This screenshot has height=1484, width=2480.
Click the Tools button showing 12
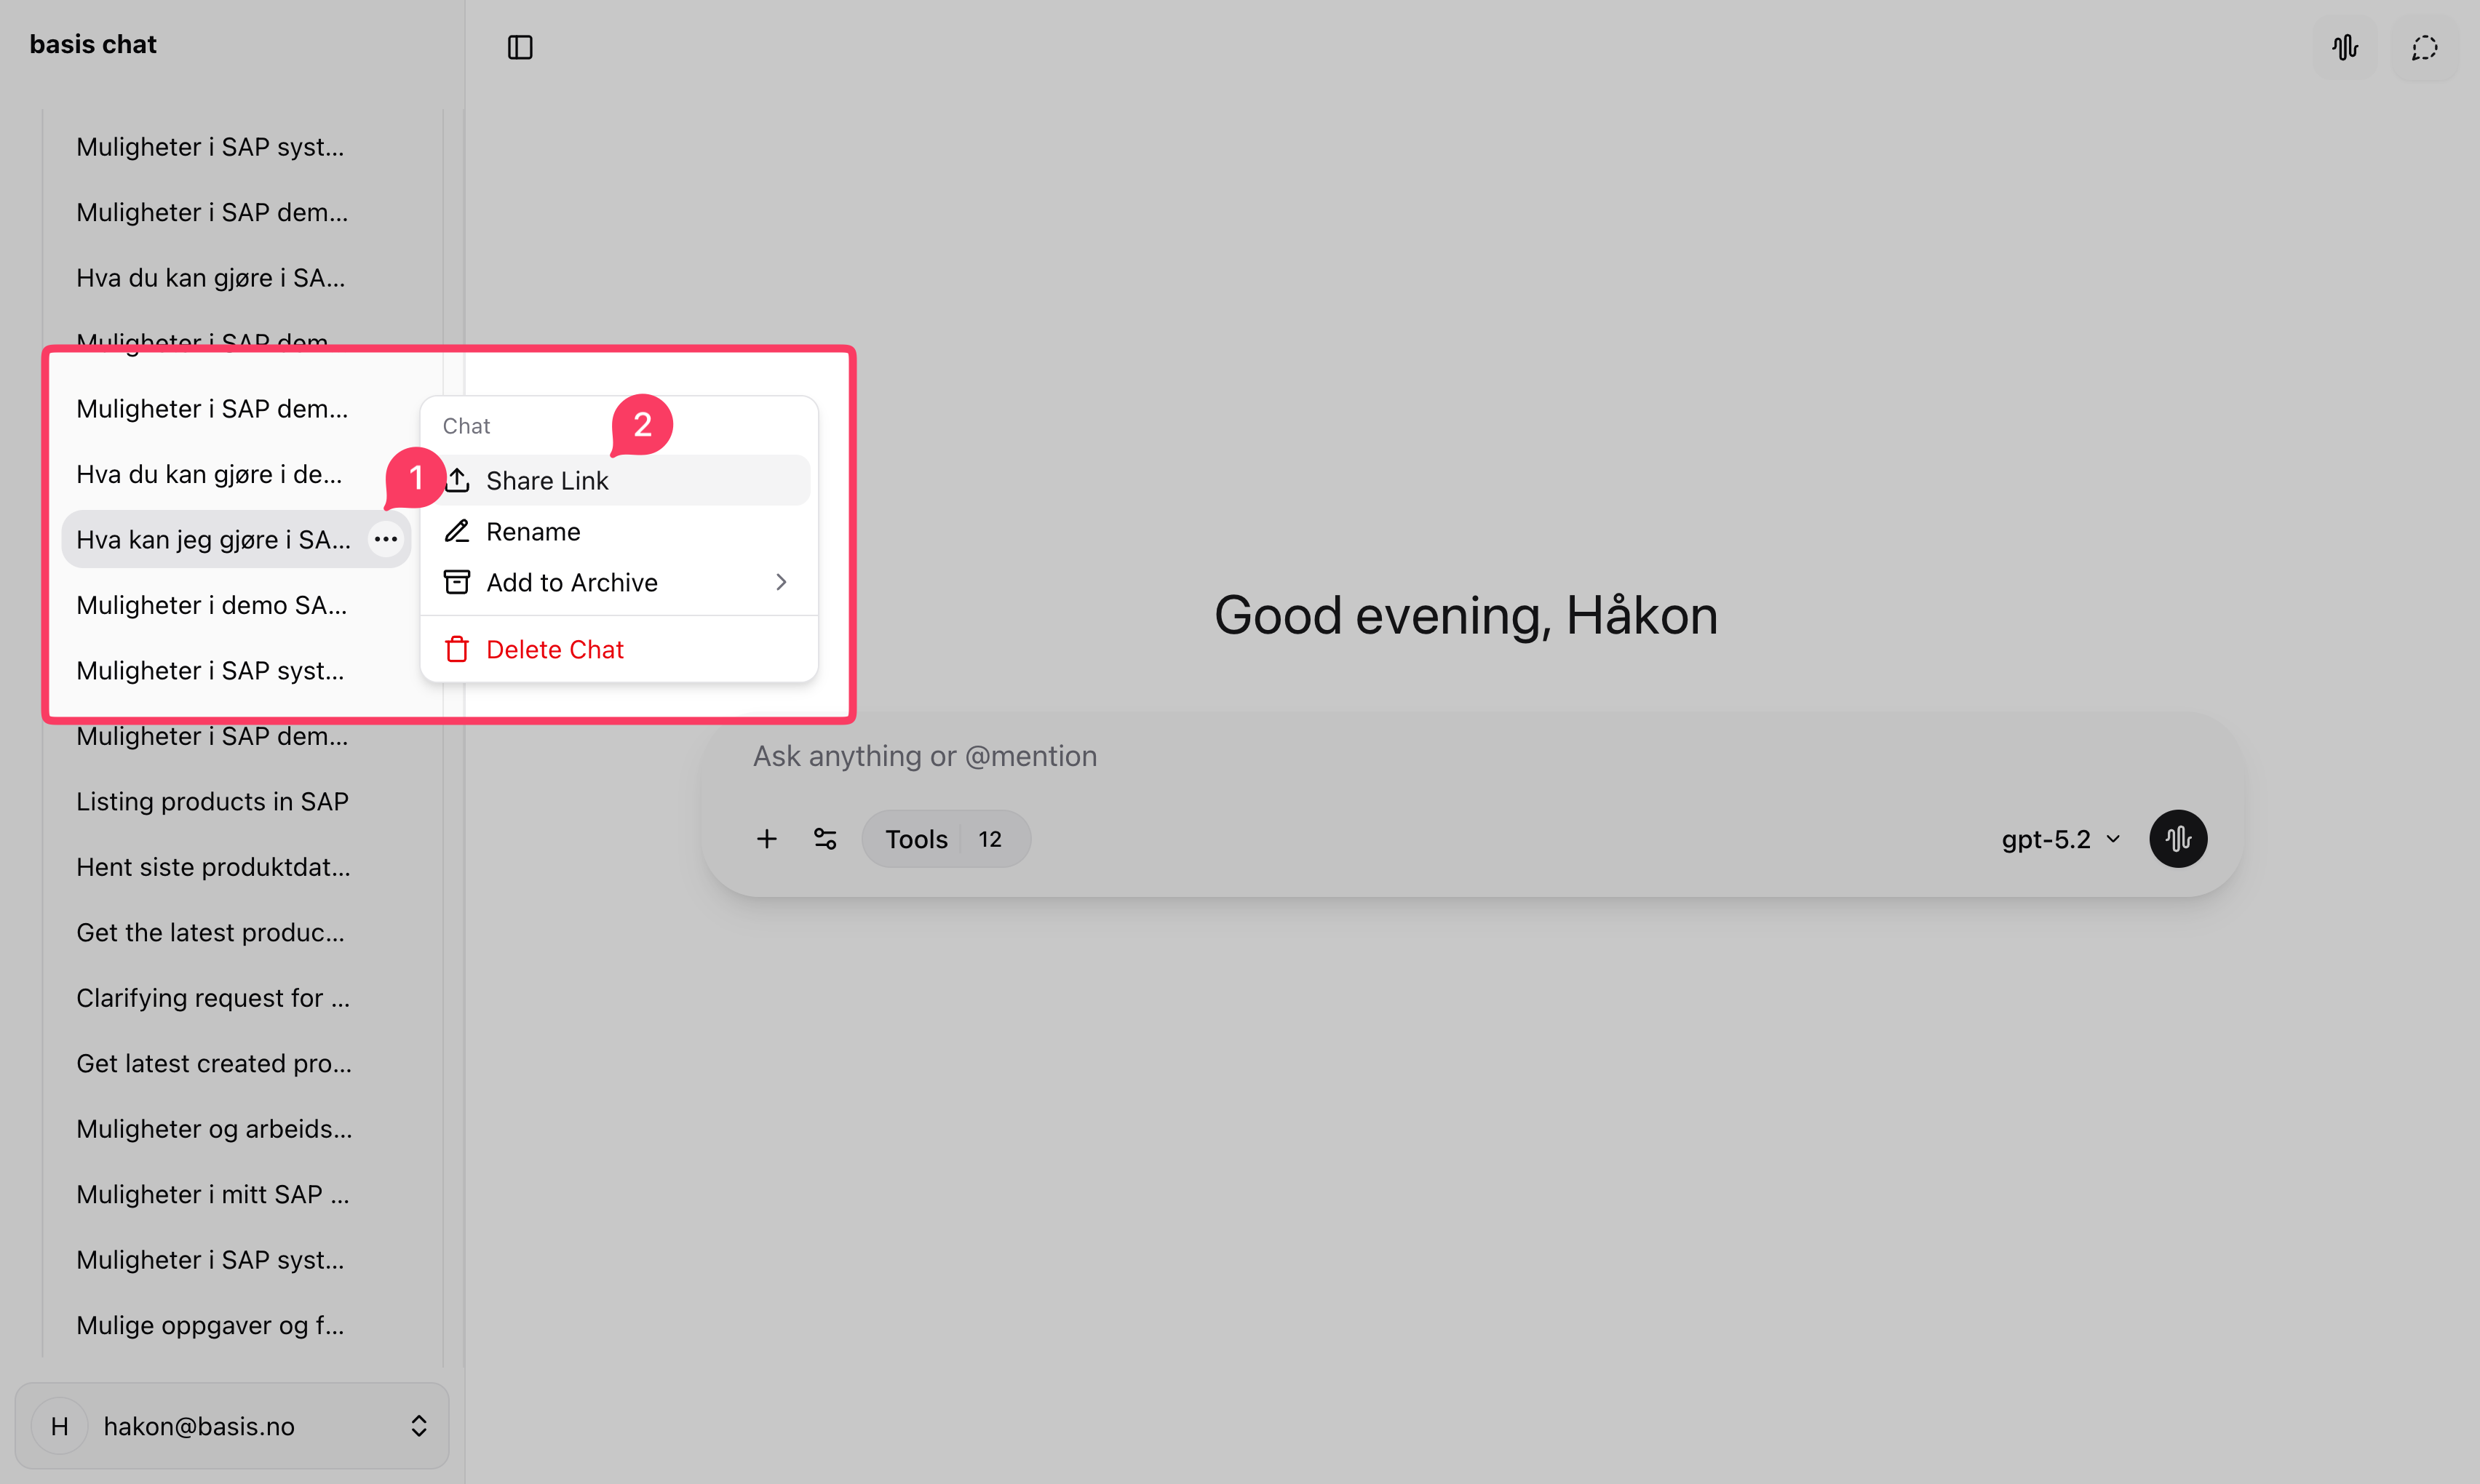[x=945, y=838]
